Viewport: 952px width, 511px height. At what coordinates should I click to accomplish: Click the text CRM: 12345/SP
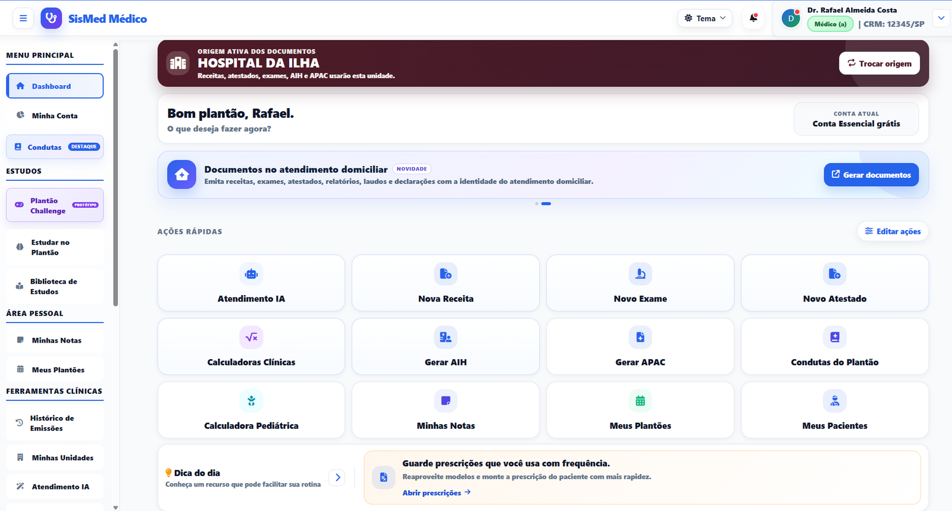894,24
